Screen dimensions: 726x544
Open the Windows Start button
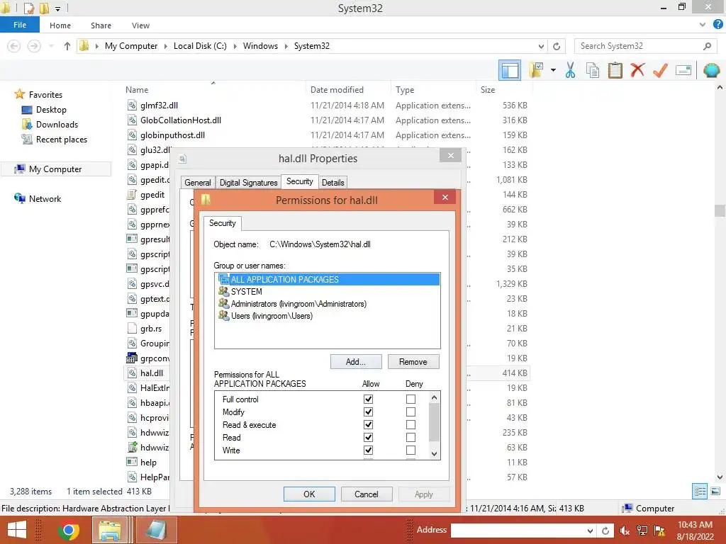(17, 530)
